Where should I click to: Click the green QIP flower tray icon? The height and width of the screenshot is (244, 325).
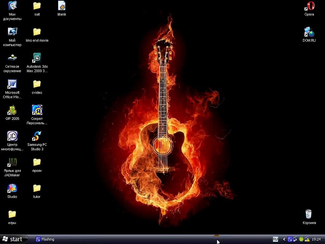point(301,239)
